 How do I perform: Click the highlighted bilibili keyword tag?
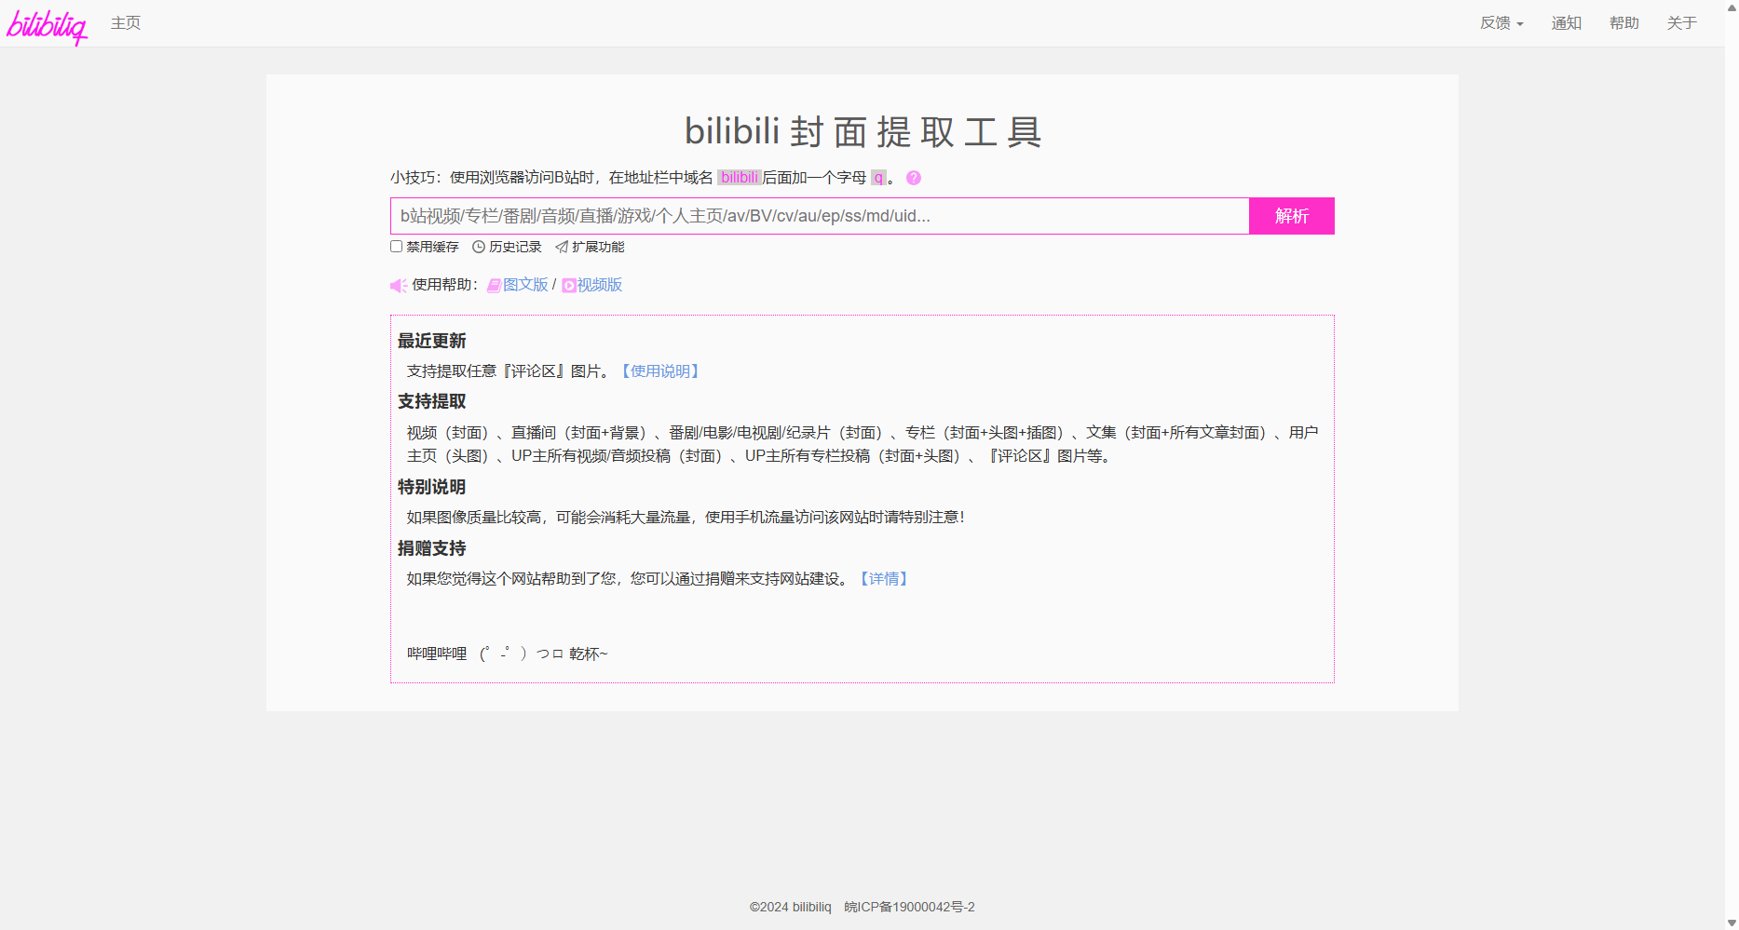coord(740,178)
